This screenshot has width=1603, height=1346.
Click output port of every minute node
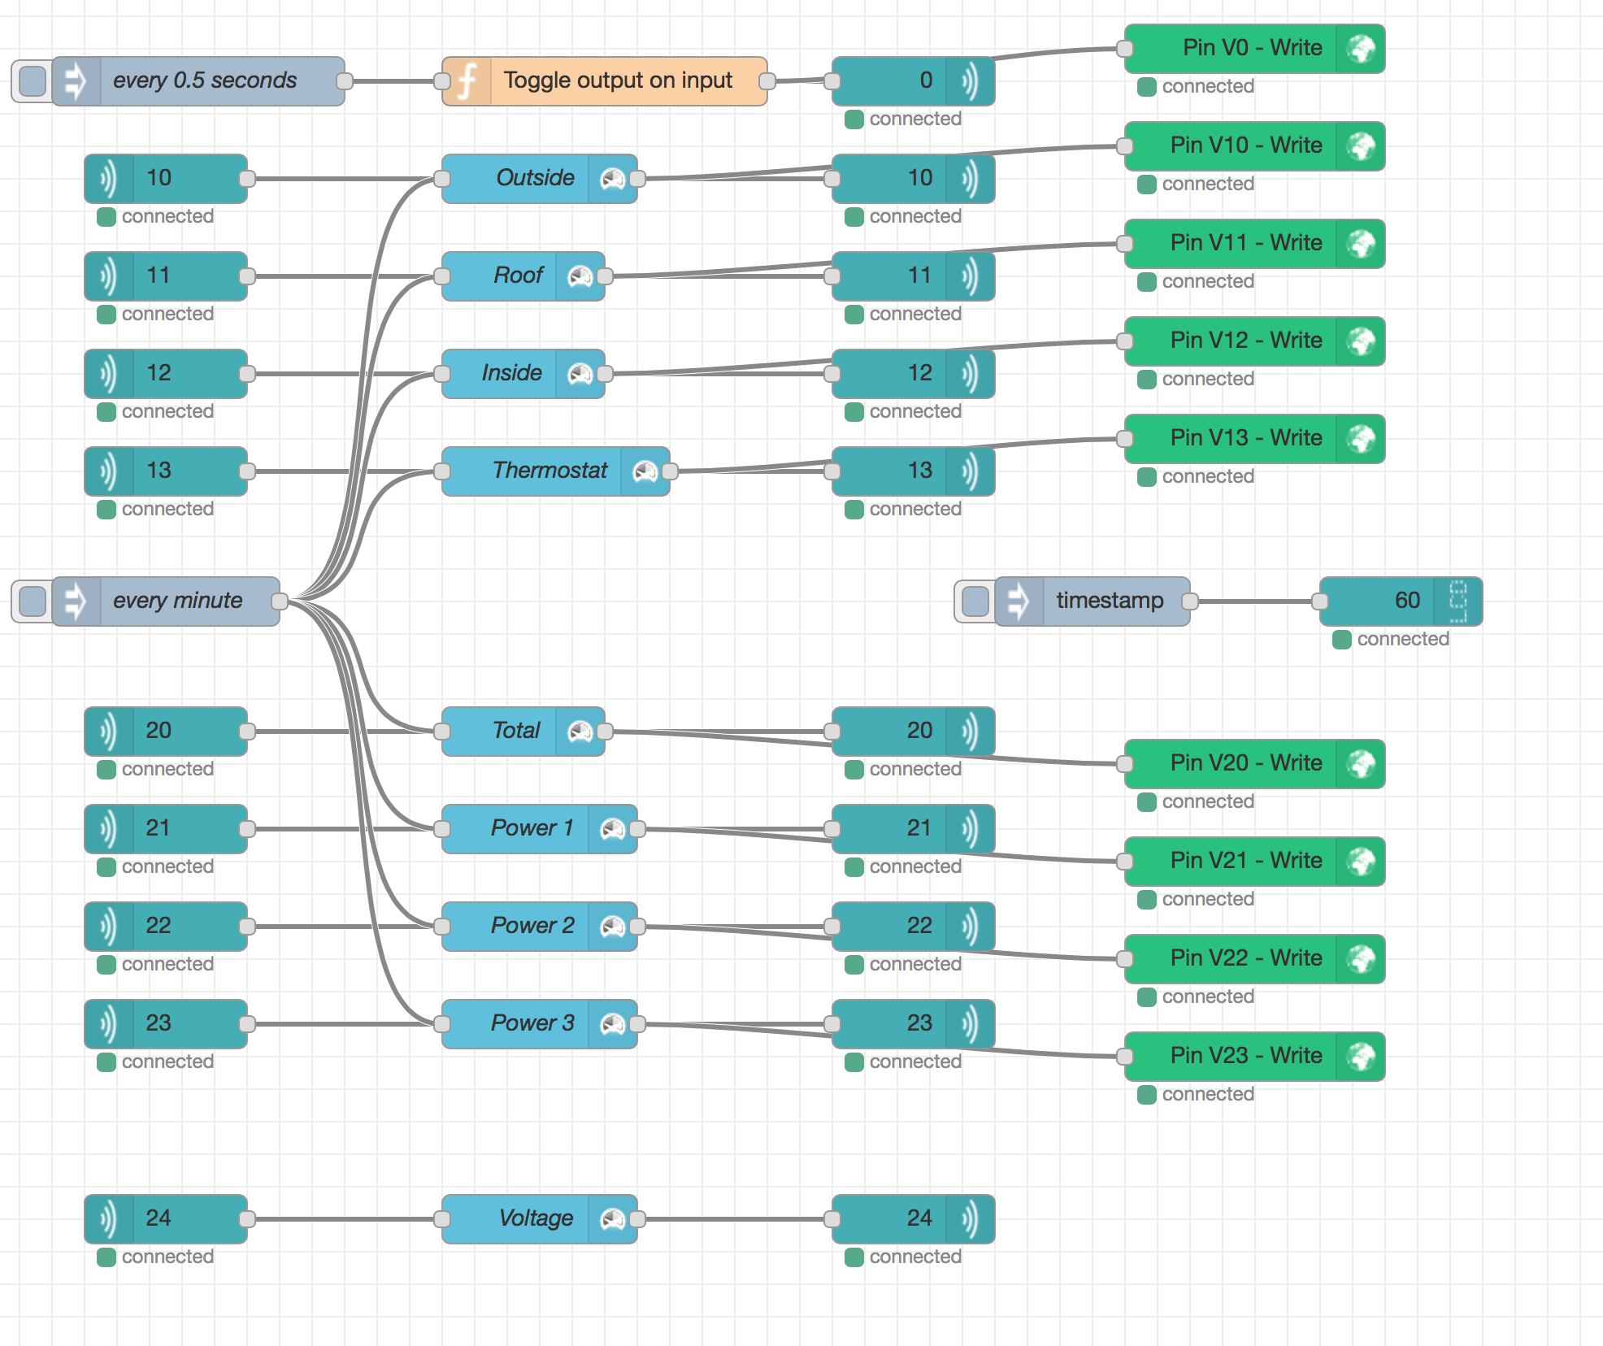tap(280, 601)
